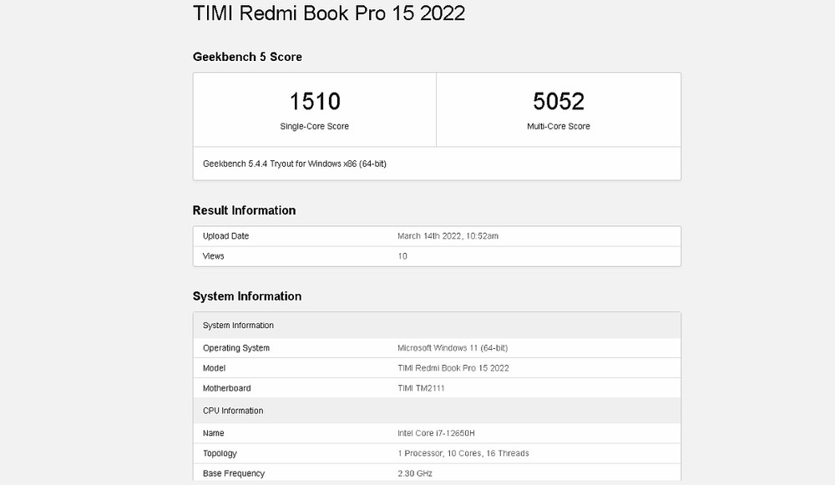
Task: Select the Microsoft Windows 11 (64-bit) value
Action: [453, 347]
